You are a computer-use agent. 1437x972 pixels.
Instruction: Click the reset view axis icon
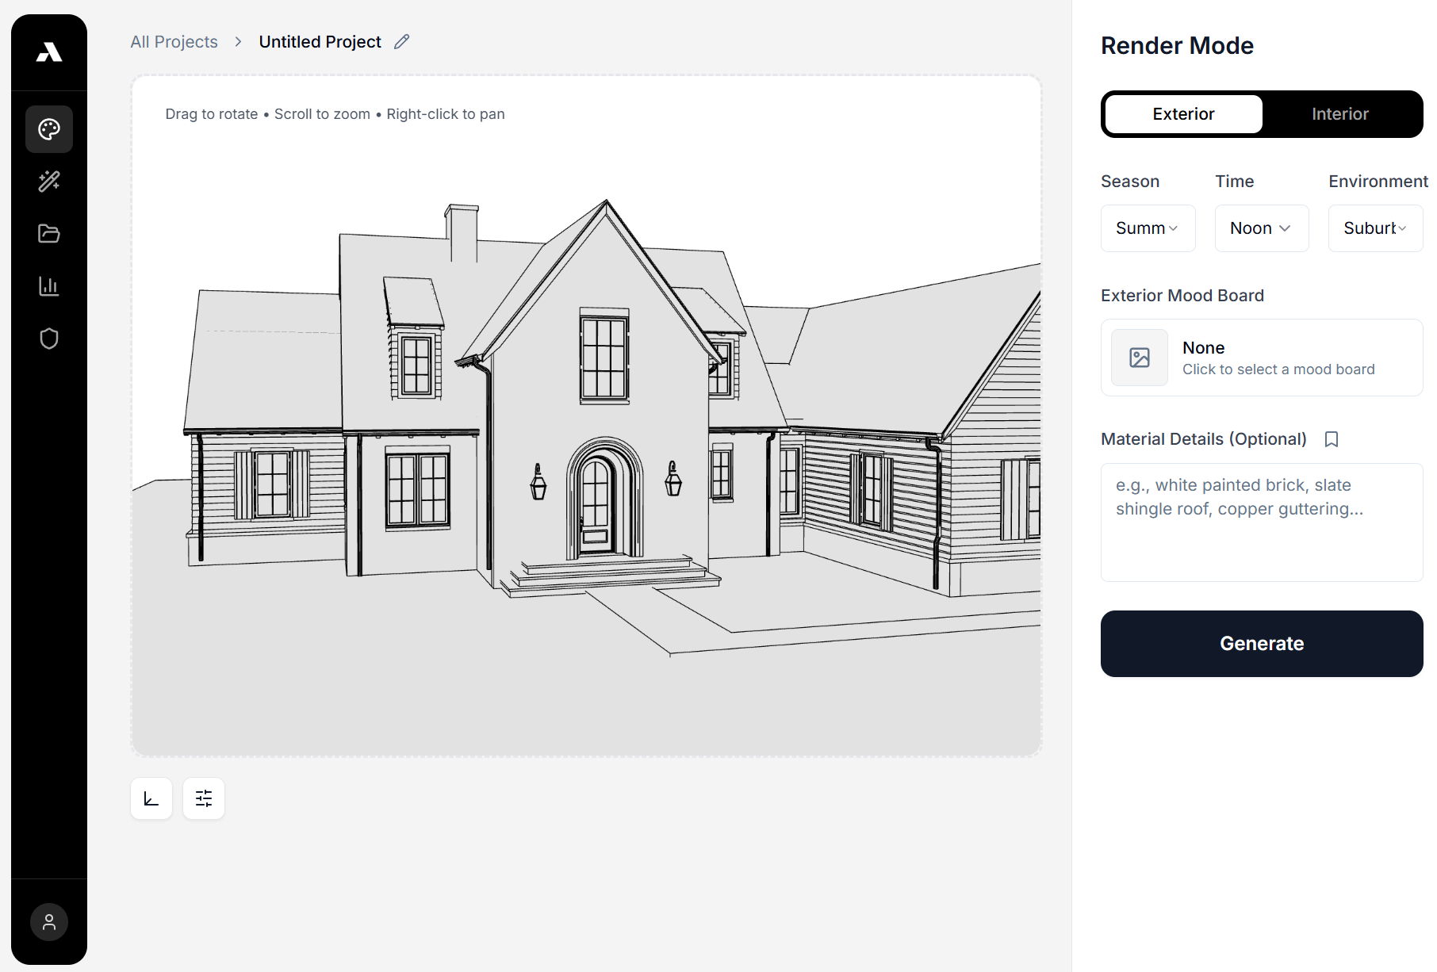point(151,798)
